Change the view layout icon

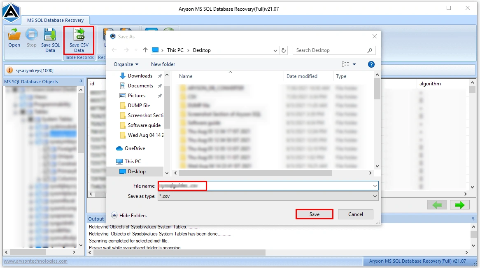click(x=345, y=64)
